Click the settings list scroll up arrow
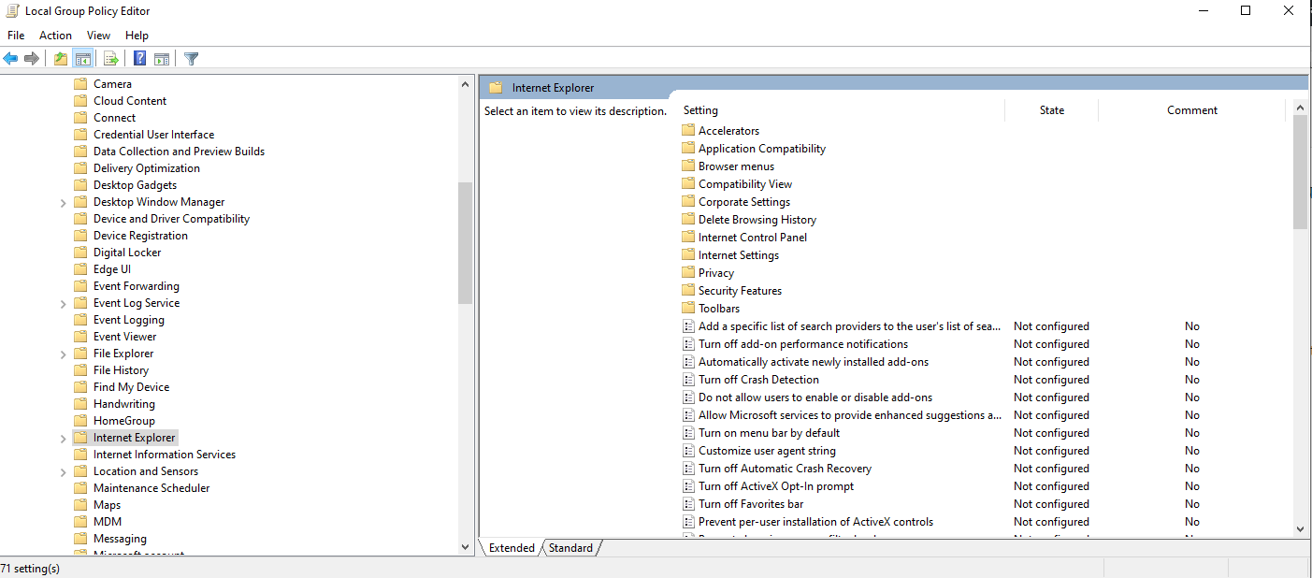This screenshot has width=1312, height=578. (1300, 108)
